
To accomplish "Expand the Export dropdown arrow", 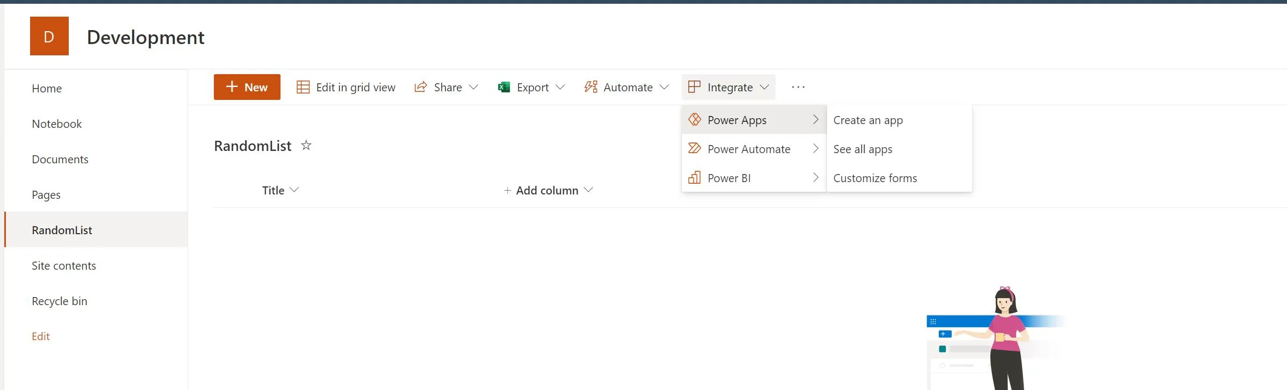I will click(x=560, y=87).
